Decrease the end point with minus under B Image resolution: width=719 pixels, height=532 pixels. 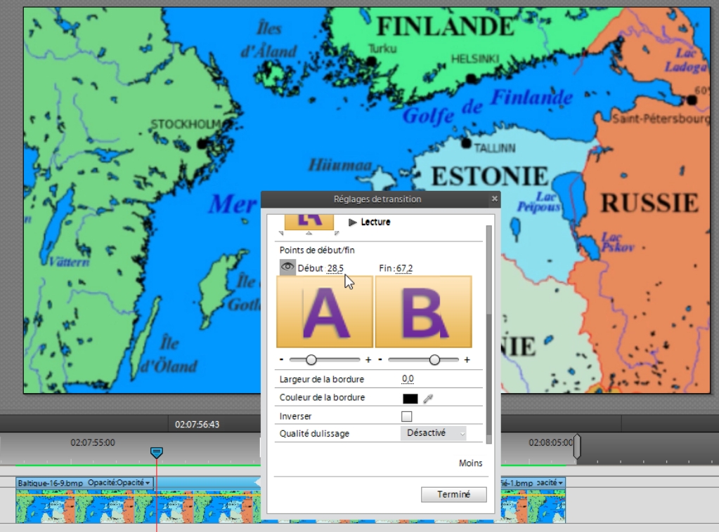point(380,359)
